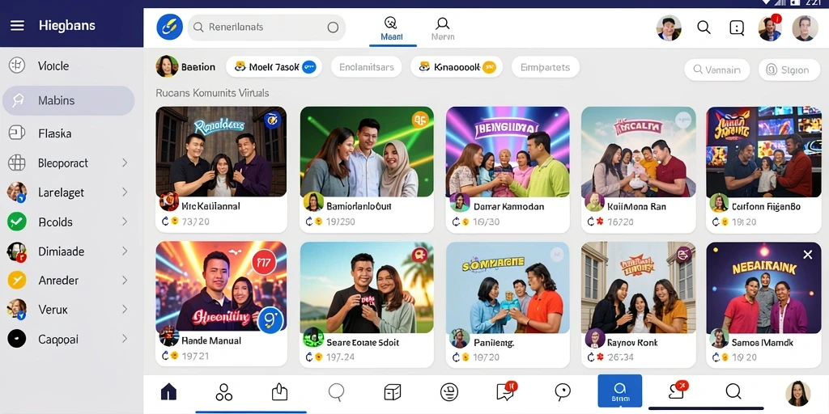This screenshot has width=829, height=414.
Task: Select the Enclanitsars filter chip
Action: [x=367, y=67]
